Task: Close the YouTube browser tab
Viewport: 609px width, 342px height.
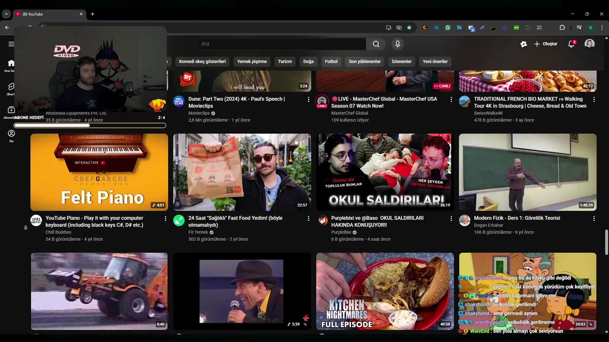Action: tap(81, 14)
